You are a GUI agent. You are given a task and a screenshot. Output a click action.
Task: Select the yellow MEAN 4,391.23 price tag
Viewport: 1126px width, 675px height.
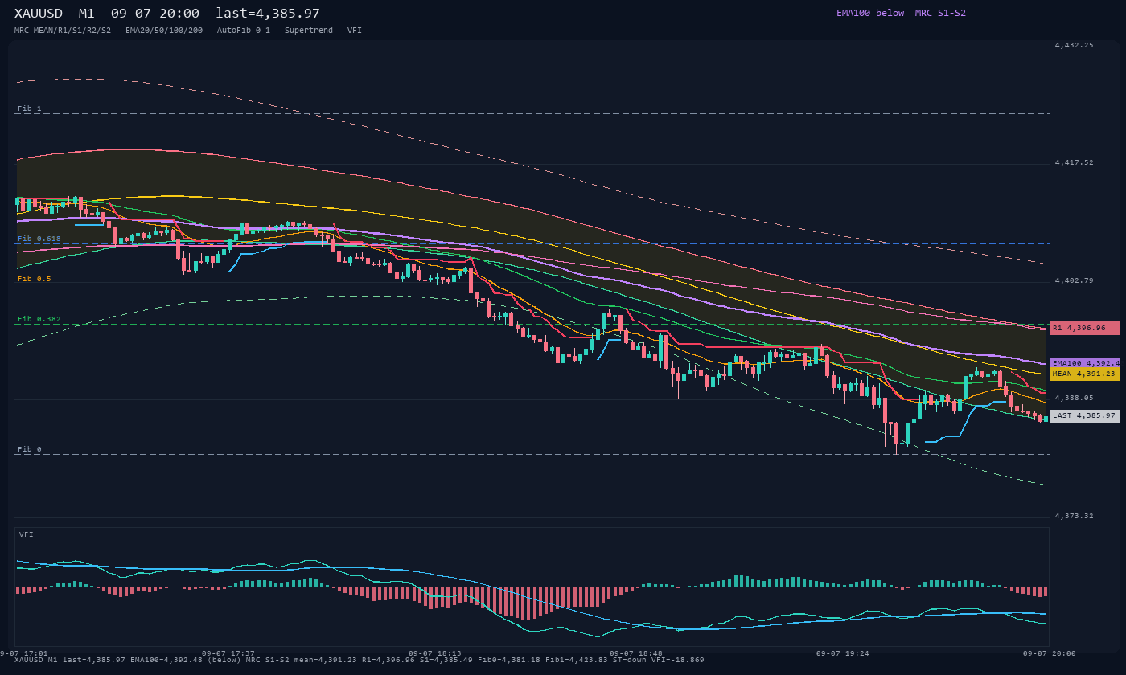[x=1085, y=374]
